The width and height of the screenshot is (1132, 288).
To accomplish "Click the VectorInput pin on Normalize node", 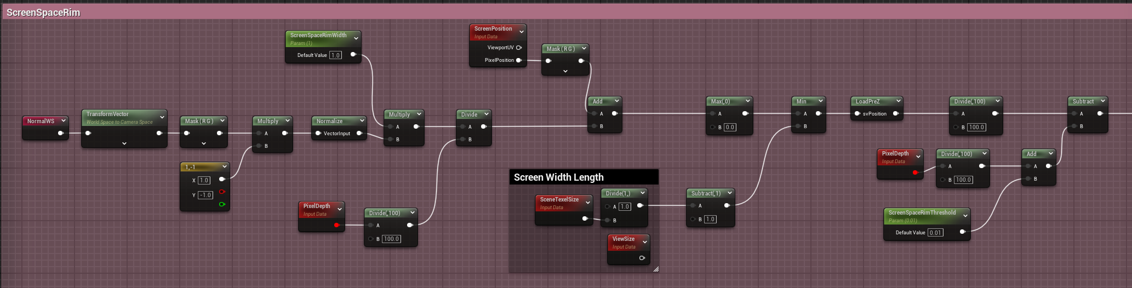I will (318, 133).
